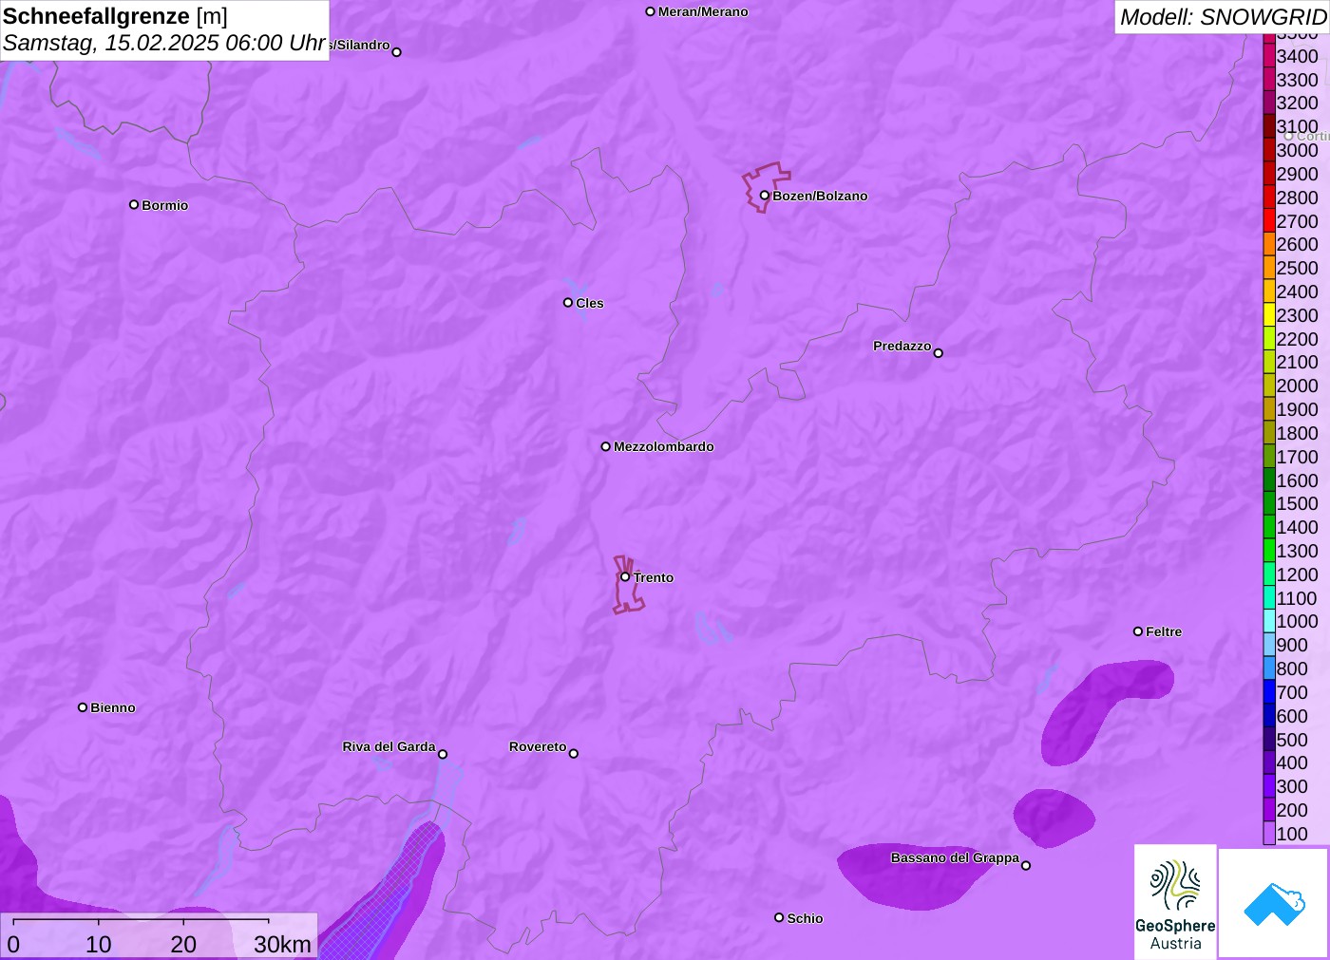
Task: Click the blue cloud house logo
Action: tap(1274, 903)
